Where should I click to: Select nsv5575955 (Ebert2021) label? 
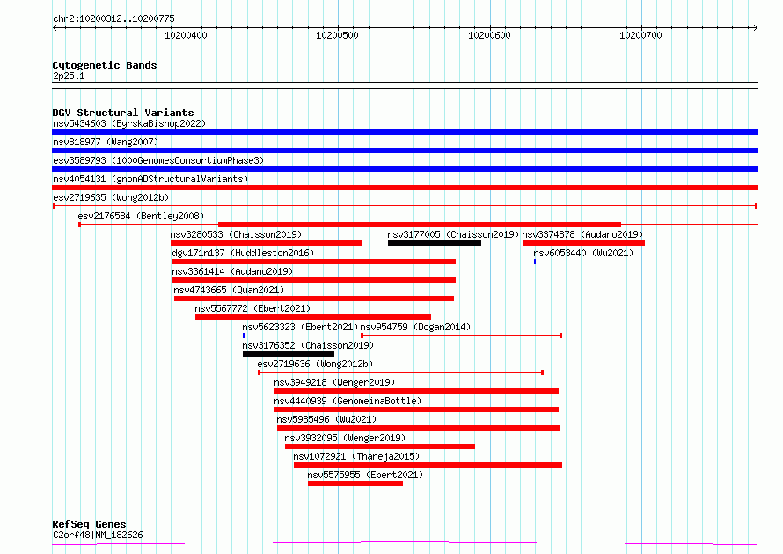coord(365,475)
